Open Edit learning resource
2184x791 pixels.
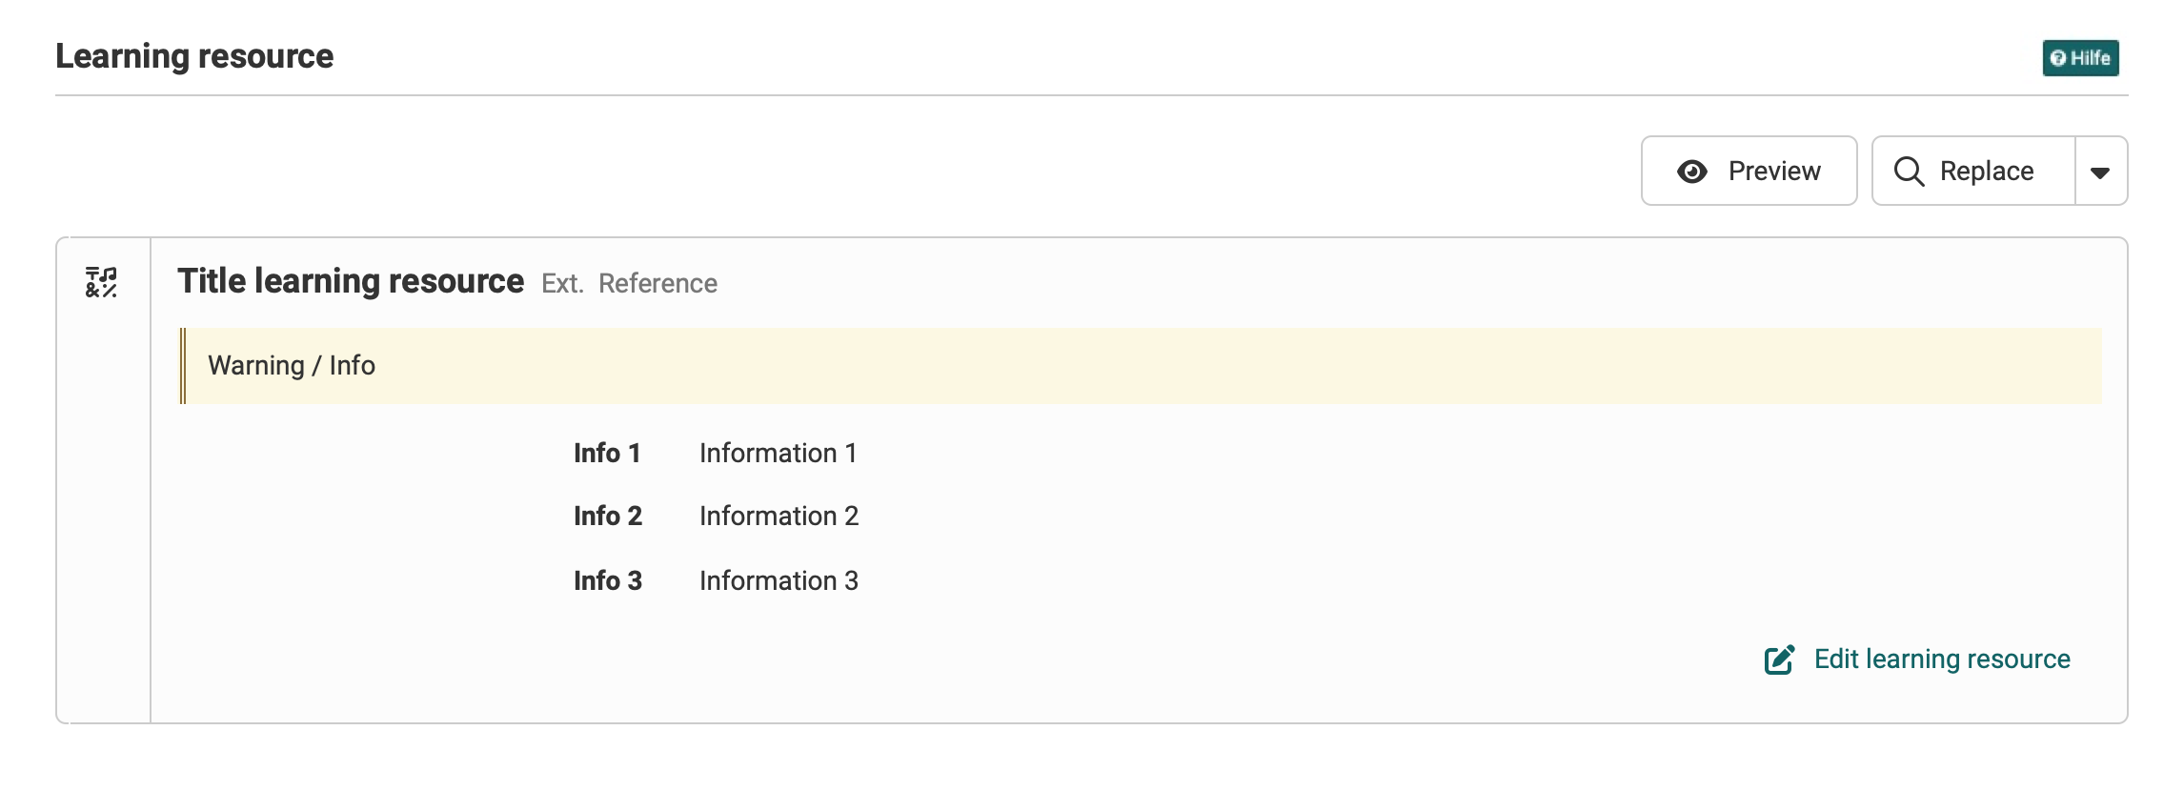(x=1941, y=659)
